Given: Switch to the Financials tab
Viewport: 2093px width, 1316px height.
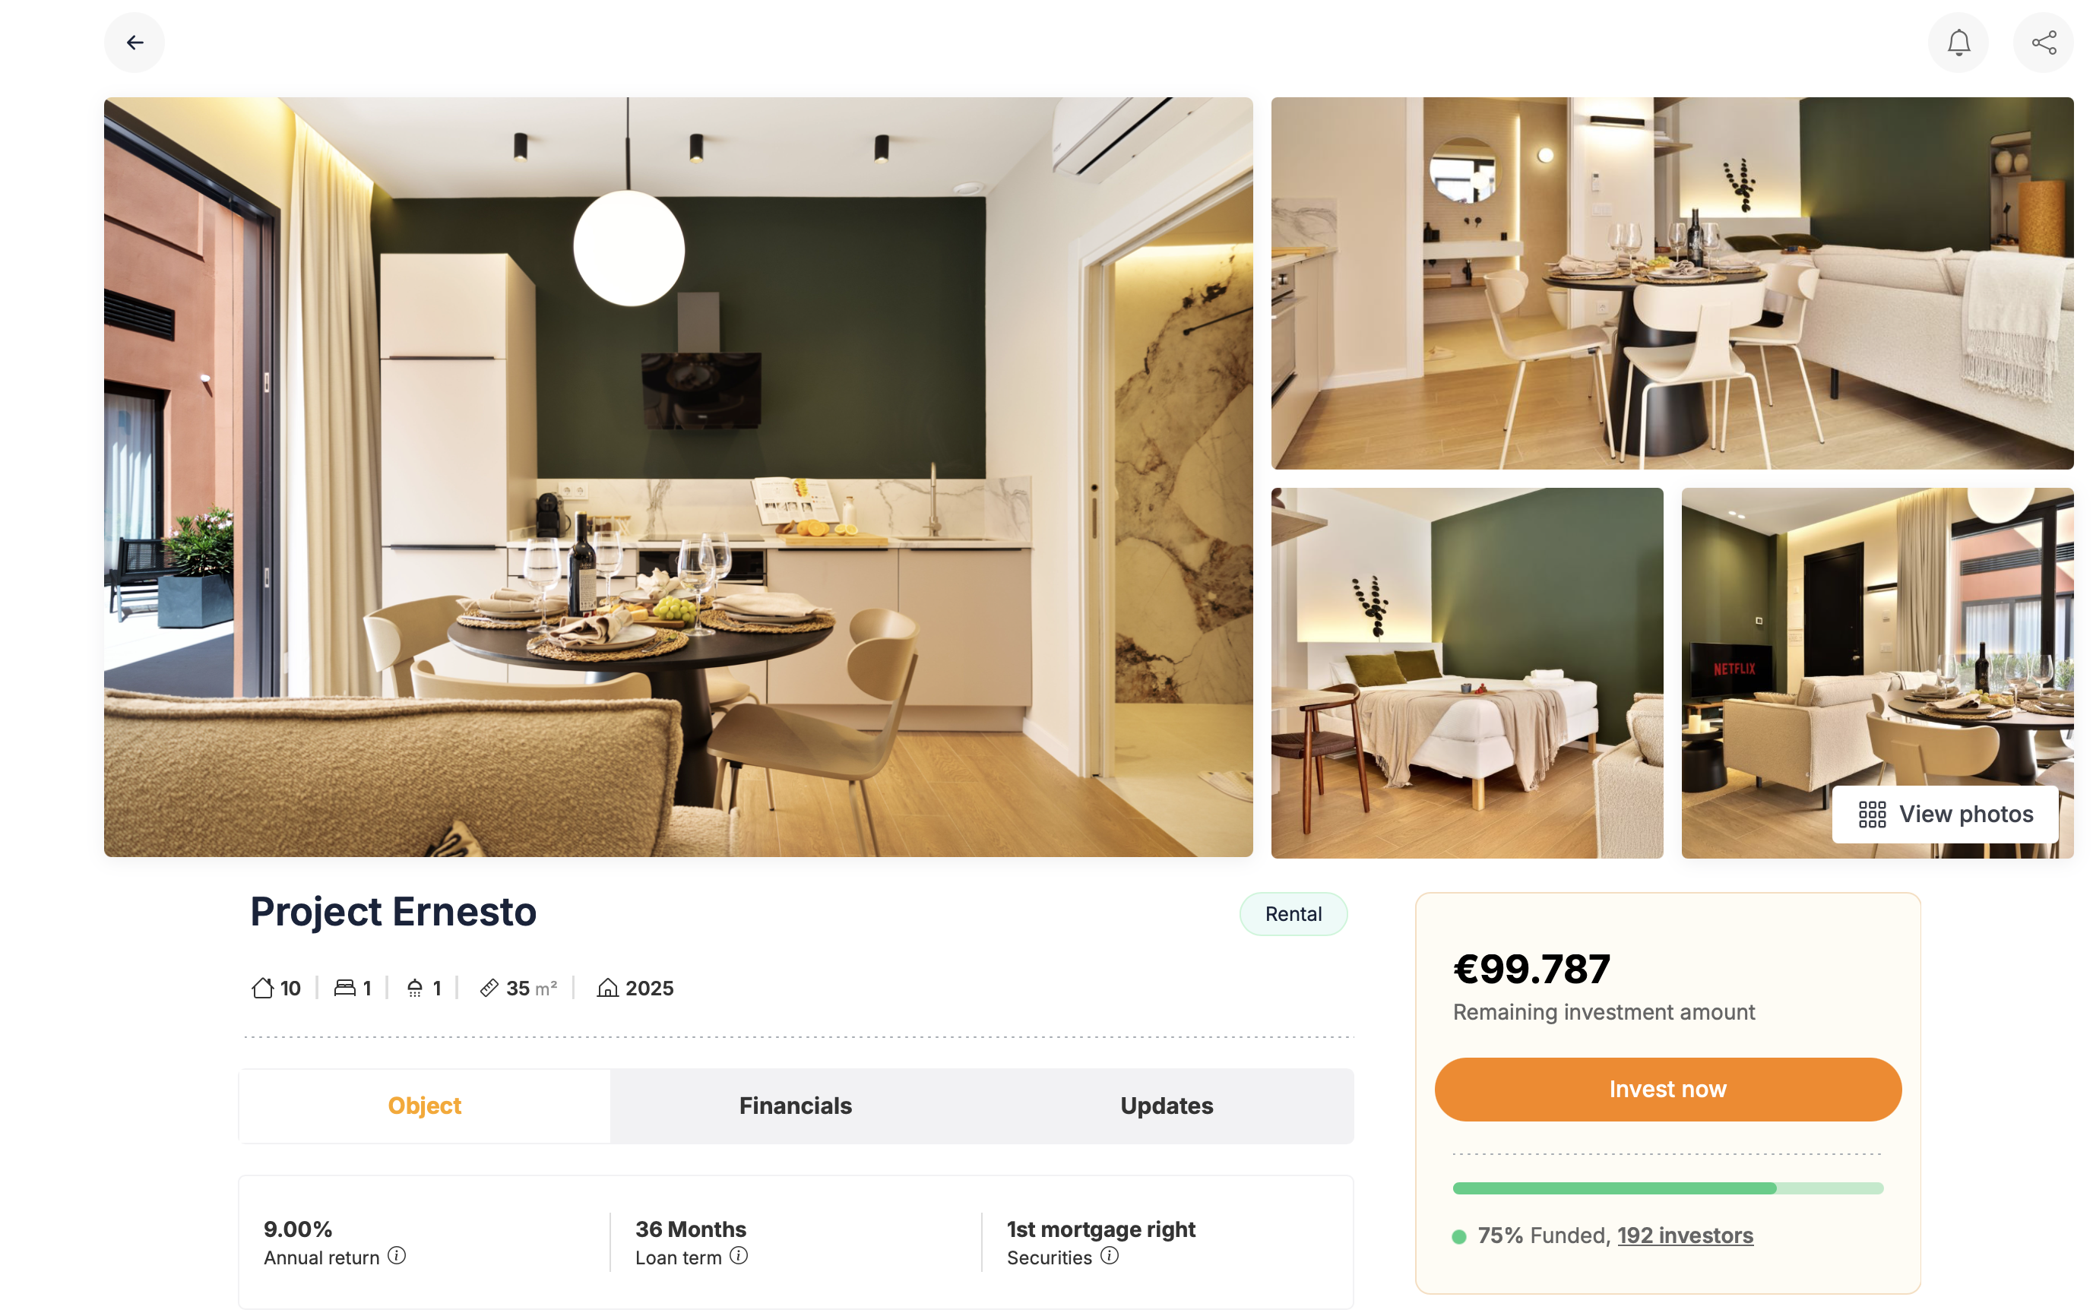Looking at the screenshot, I should click(795, 1106).
